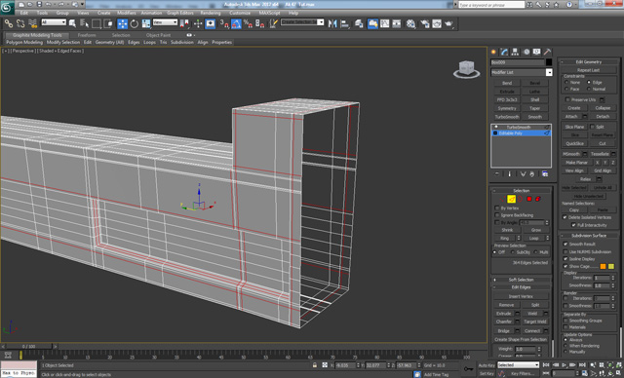Open the Render Setup icon
The height and width of the screenshot is (378, 624).
425,23
